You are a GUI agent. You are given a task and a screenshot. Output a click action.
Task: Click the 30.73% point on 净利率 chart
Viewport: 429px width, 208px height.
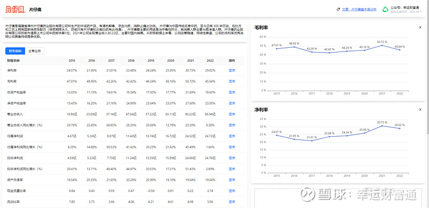pyautogui.click(x=382, y=125)
